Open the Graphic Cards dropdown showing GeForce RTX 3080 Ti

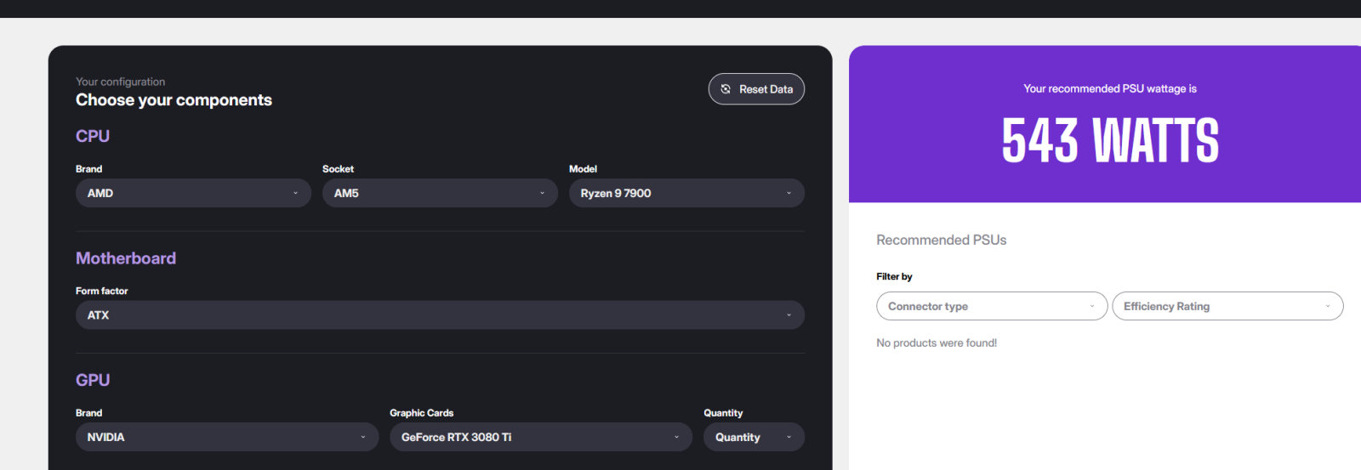click(541, 437)
